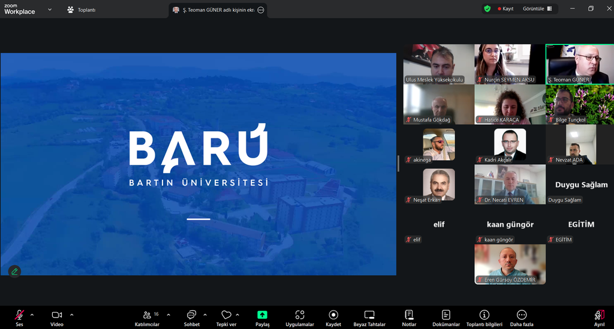This screenshot has height=329, width=614.
Task: Switch to the Toplantı tab
Action: [x=81, y=10]
